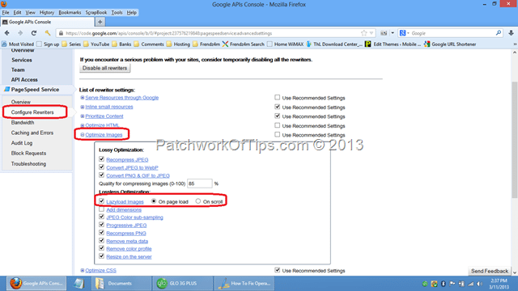
Task: Open the Resize on the server link
Action: coord(129,257)
